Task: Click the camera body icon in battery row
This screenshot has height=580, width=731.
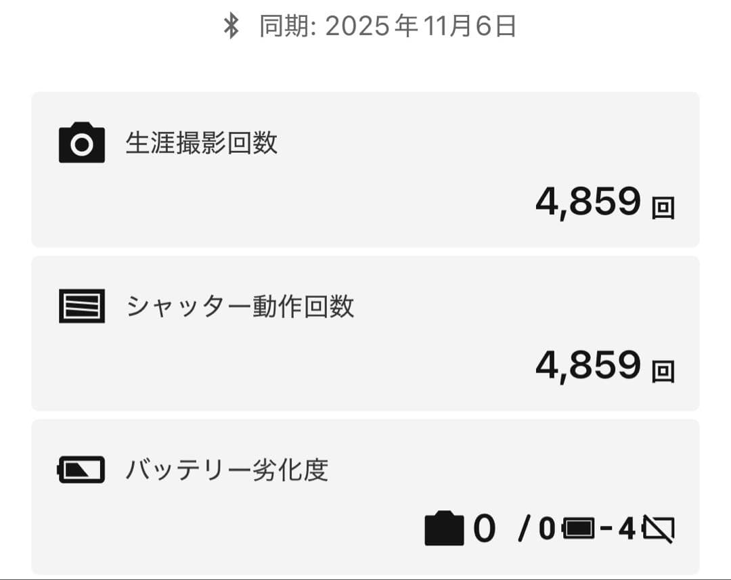Action: pos(445,529)
